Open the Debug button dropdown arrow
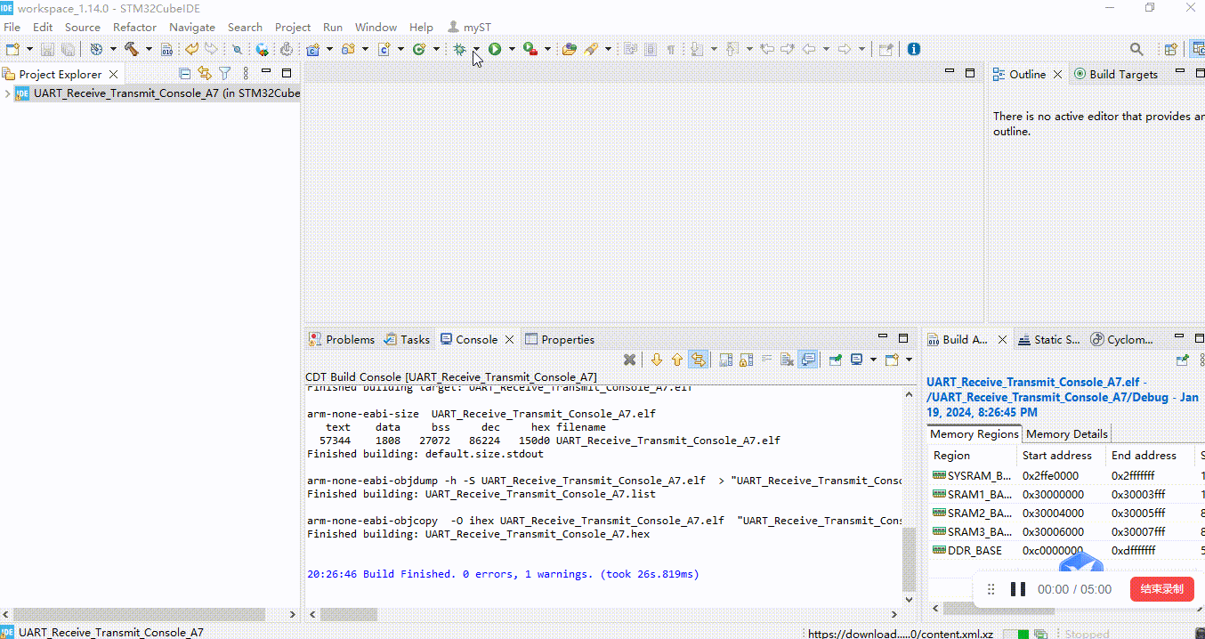Image resolution: width=1205 pixels, height=639 pixels. pos(476,49)
